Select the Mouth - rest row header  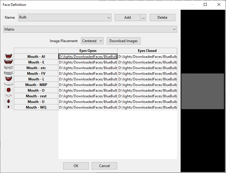(x=36, y=96)
